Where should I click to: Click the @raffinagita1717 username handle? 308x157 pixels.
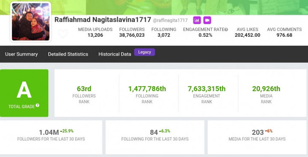(x=170, y=20)
